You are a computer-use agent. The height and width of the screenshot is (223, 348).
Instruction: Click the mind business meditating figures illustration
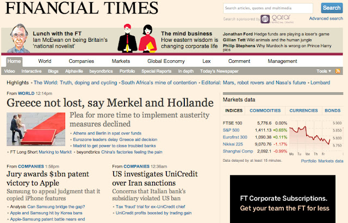tap(137, 39)
